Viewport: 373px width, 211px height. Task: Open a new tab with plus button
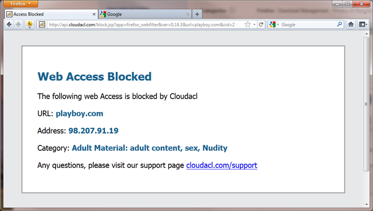click(197, 14)
